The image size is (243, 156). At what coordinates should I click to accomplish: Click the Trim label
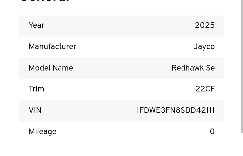[37, 89]
